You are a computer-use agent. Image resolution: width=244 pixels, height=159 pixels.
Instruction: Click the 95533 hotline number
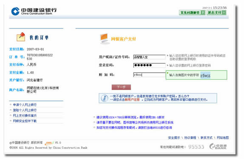pos(196,147)
